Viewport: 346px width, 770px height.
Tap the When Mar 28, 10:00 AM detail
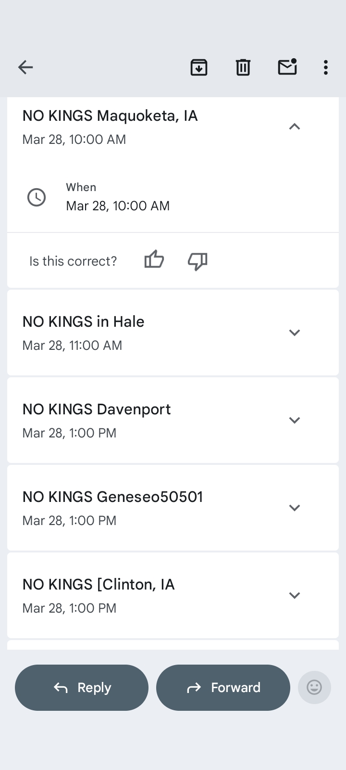(x=118, y=206)
